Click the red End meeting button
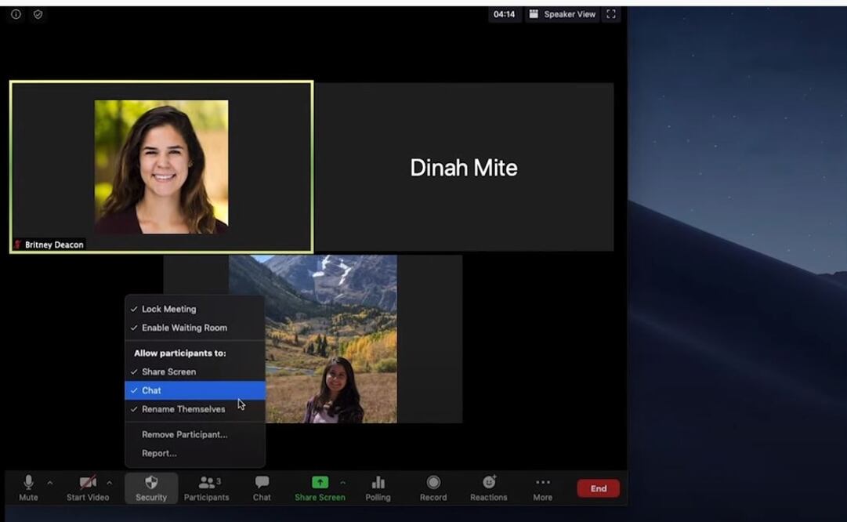 pos(598,488)
